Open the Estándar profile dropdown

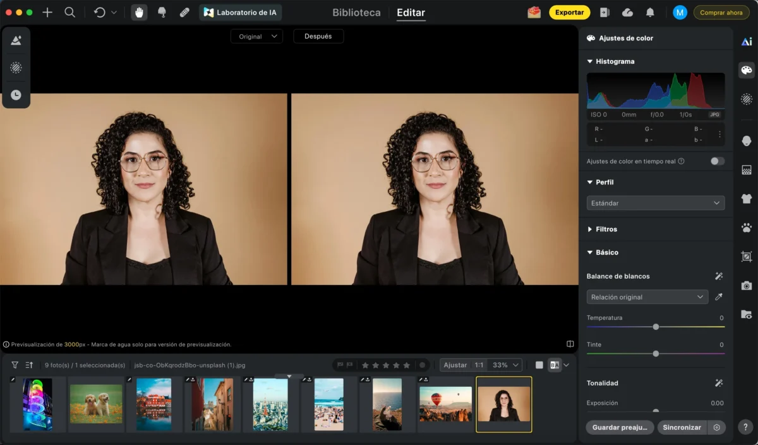pos(655,203)
